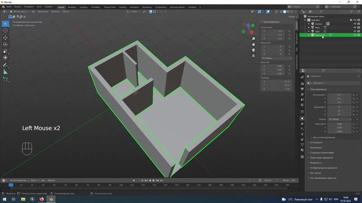Click the viewport zoom magnifier icon

click(x=253, y=39)
